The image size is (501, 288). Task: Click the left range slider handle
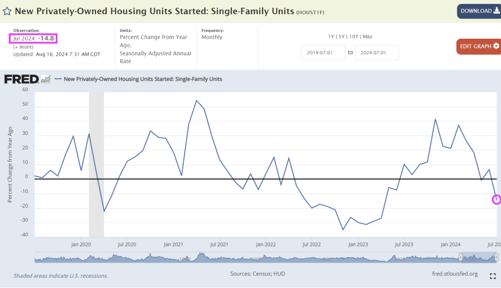point(460,257)
